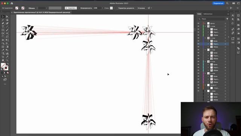Hide the 2-стое layer
Screen dimensions: 241x136
tap(198, 38)
